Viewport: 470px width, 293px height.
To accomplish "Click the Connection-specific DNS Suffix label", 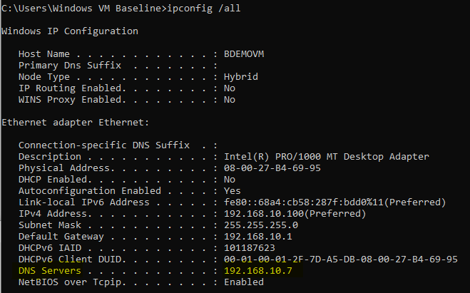I will coord(104,145).
